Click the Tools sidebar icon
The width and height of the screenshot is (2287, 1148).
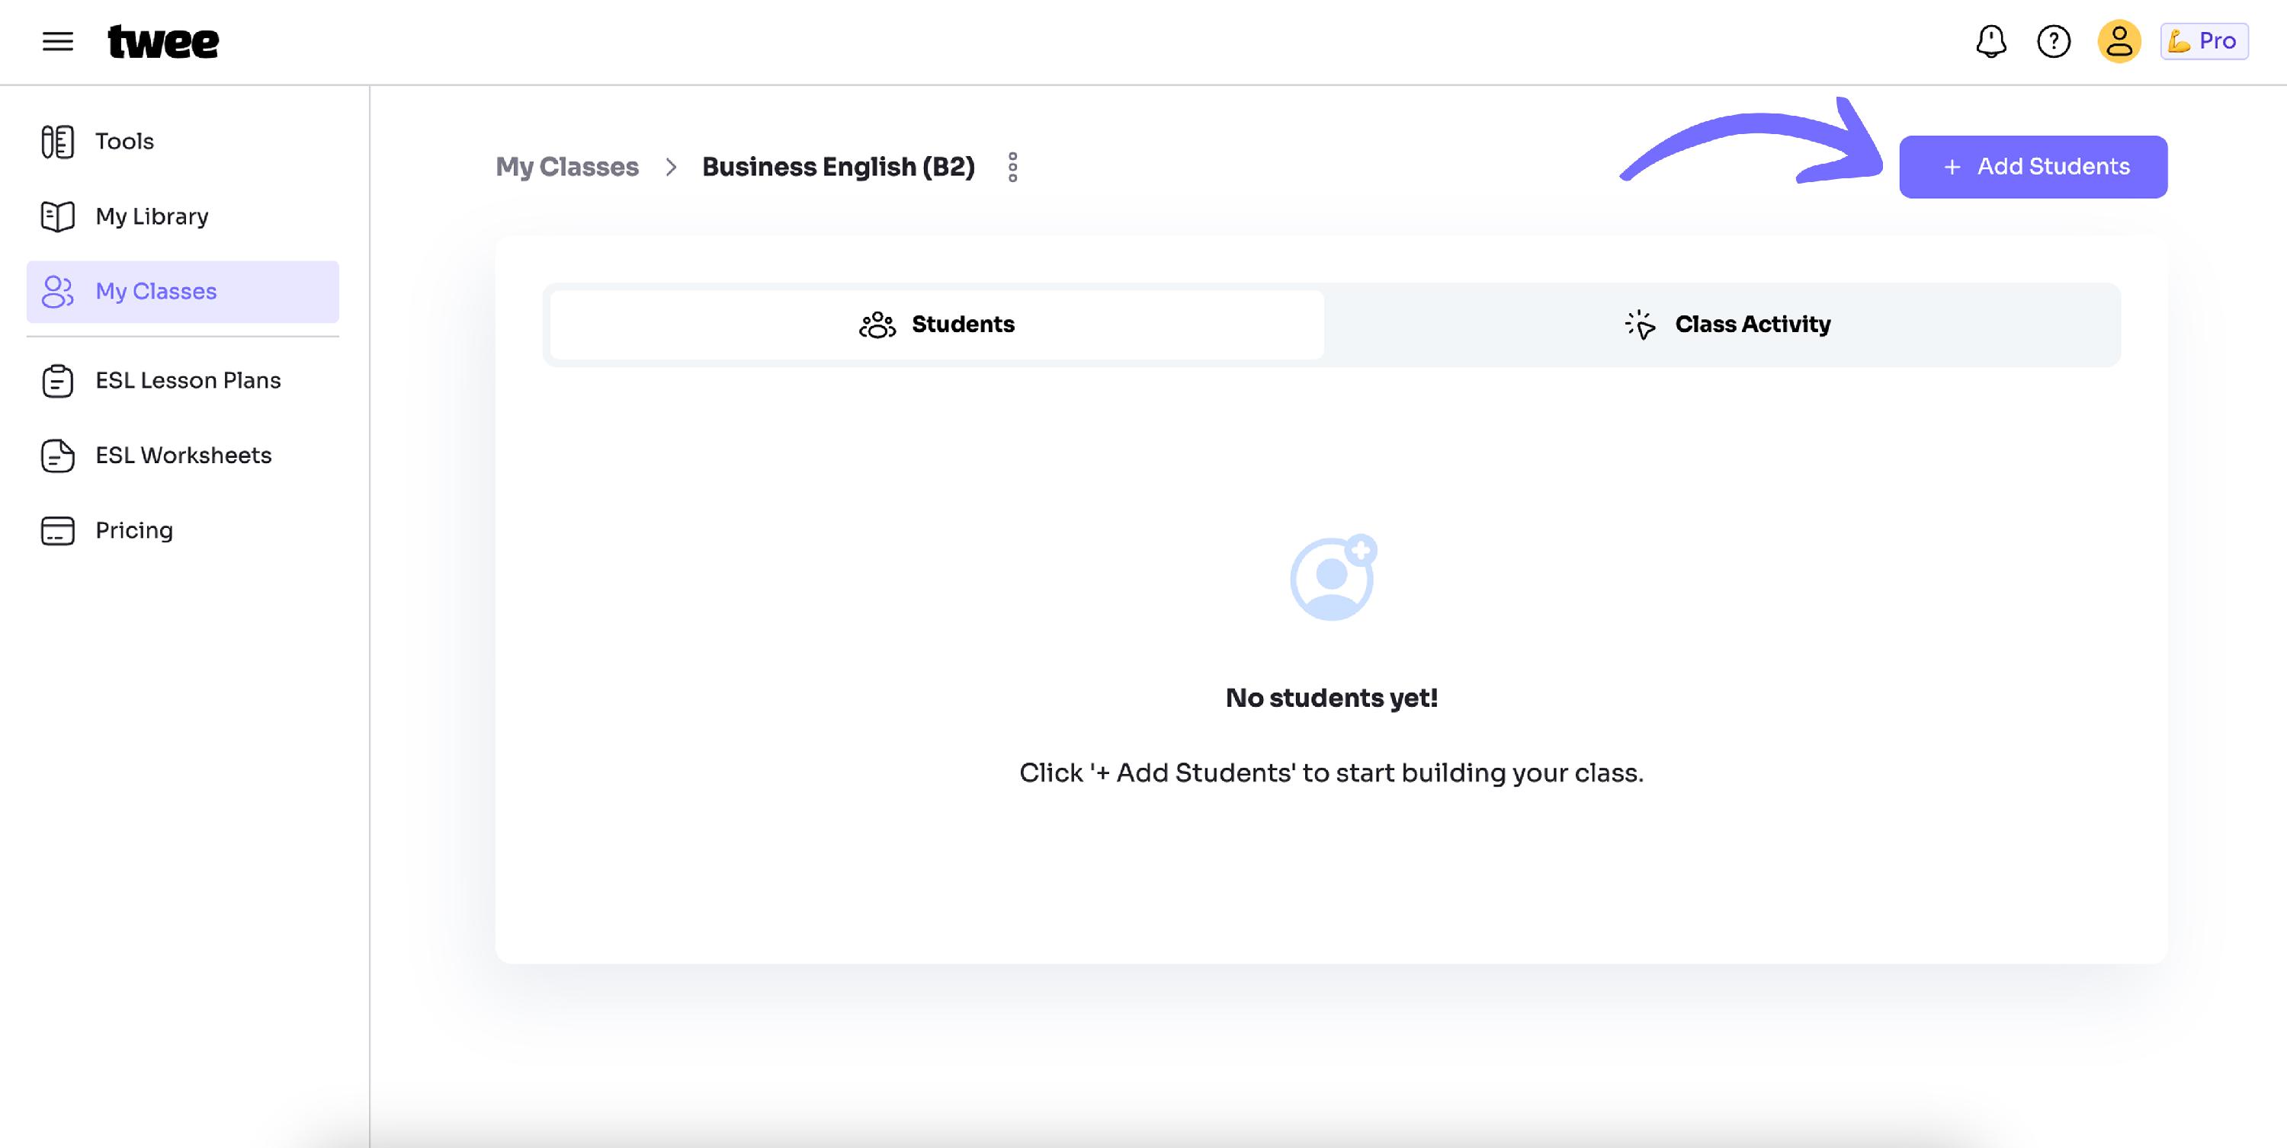[58, 142]
